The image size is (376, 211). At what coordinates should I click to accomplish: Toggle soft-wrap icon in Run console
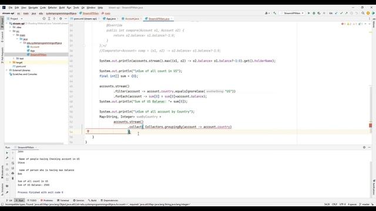[13, 163]
